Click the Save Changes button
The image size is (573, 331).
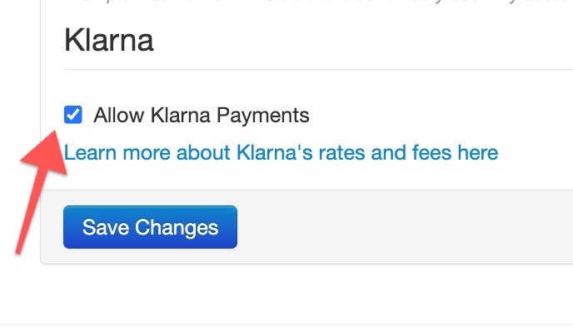(150, 227)
